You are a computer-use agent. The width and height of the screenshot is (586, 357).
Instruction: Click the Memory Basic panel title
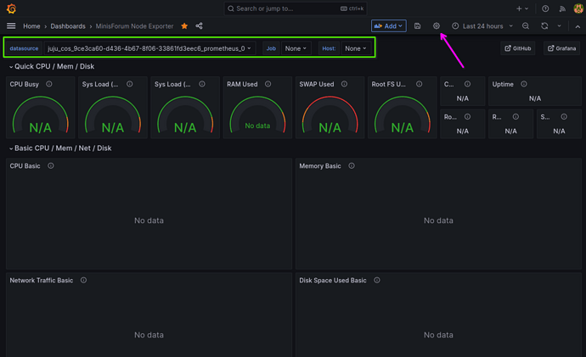point(320,166)
